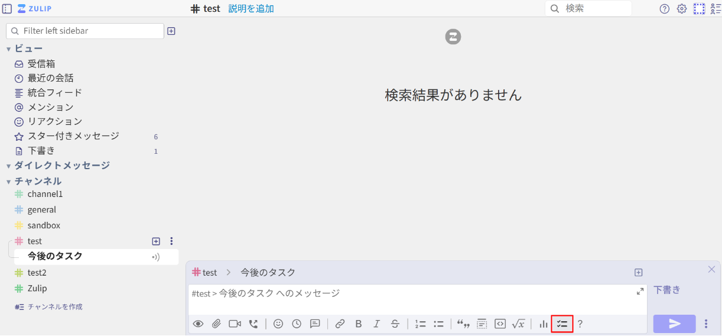This screenshot has width=722, height=336.
Task: Apply italic formatting
Action: point(376,324)
